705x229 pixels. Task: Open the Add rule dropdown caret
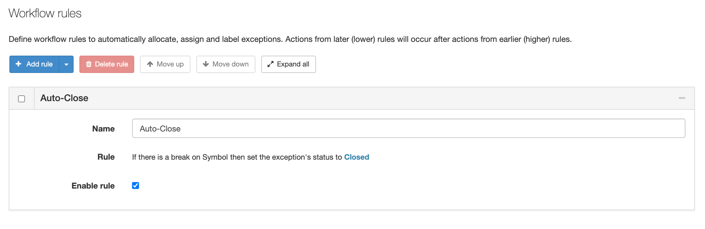pos(66,64)
